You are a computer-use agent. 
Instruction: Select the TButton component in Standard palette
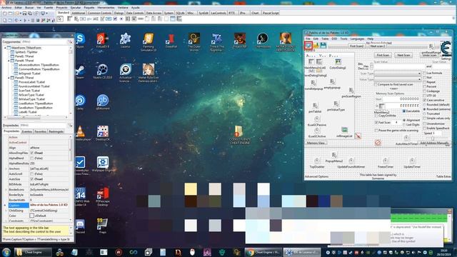[83, 19]
